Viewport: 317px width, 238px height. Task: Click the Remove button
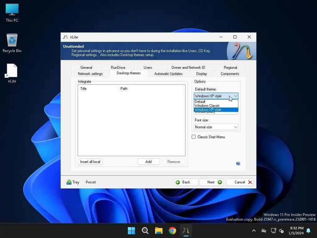pyautogui.click(x=173, y=162)
